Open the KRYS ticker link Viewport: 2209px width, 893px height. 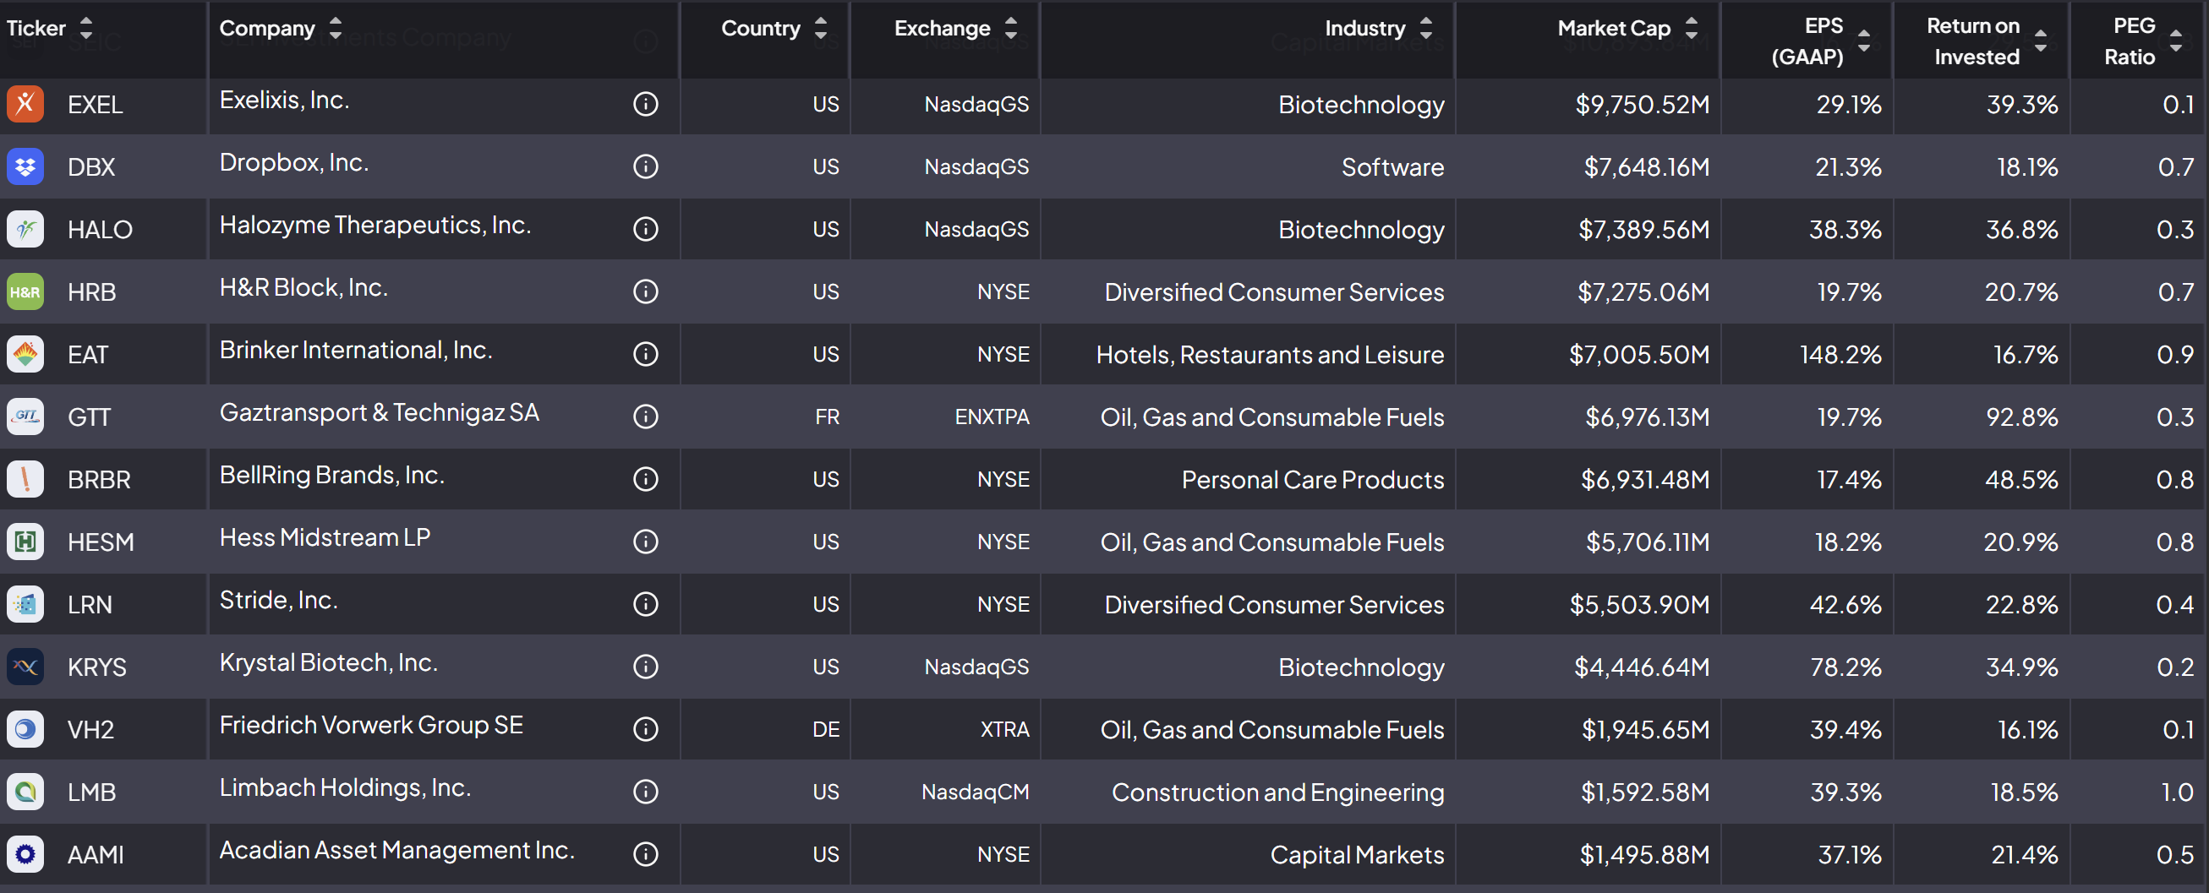(x=97, y=667)
